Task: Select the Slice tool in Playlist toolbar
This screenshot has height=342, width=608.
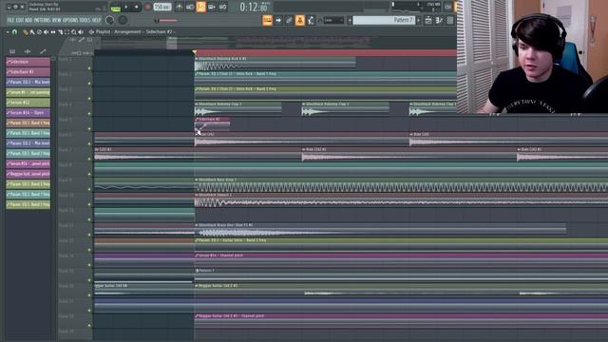Action: click(60, 32)
